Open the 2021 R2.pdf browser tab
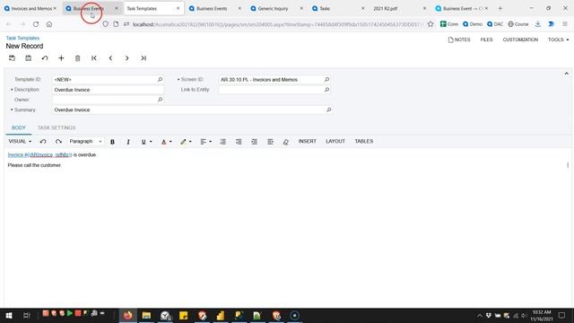Image resolution: width=574 pixels, height=323 pixels. click(x=399, y=8)
